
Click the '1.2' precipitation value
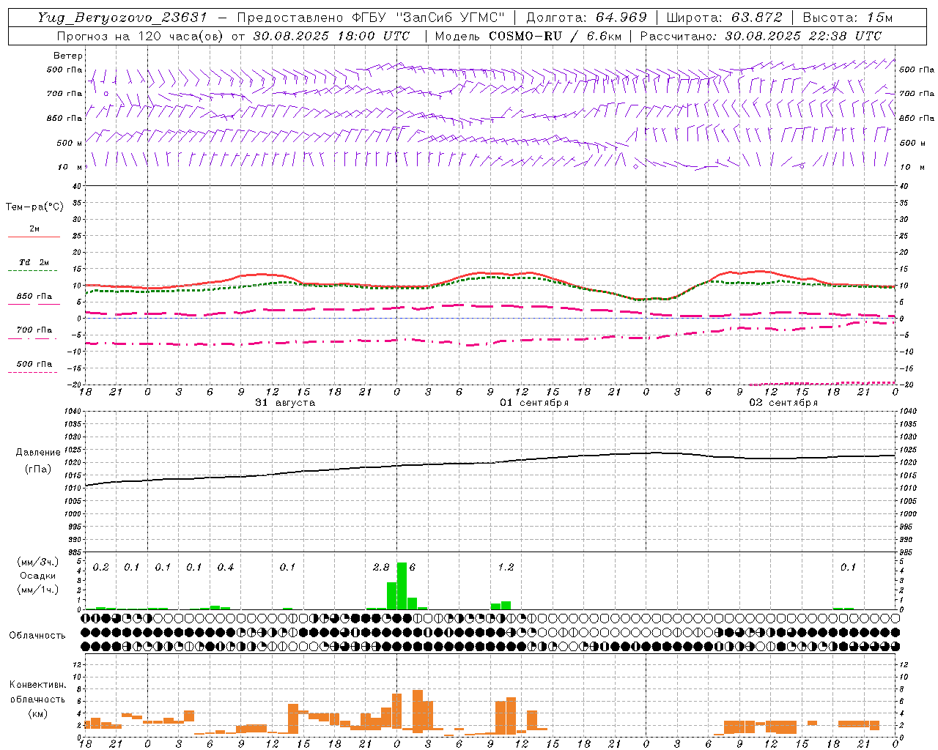[506, 568]
